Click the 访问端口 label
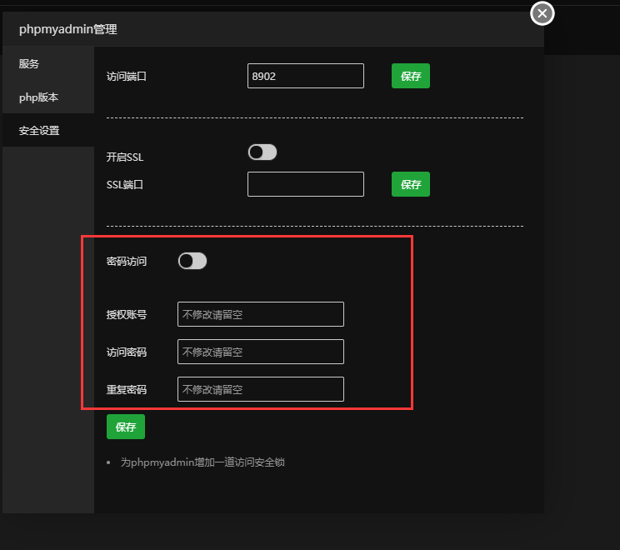620x550 pixels. pyautogui.click(x=127, y=77)
